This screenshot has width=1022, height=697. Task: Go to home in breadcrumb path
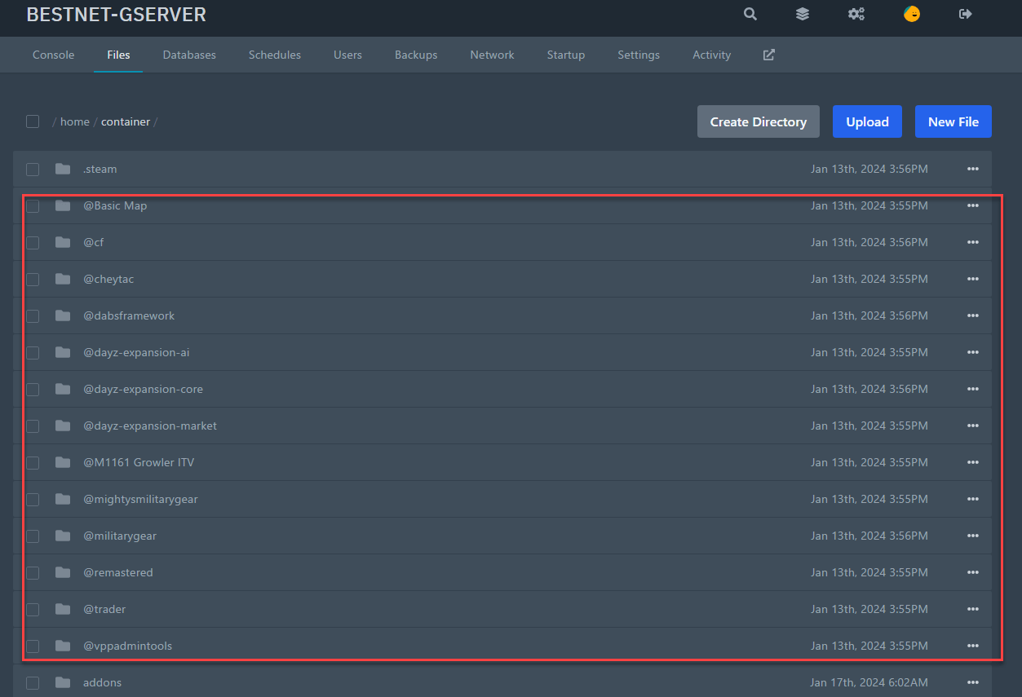[x=75, y=121]
